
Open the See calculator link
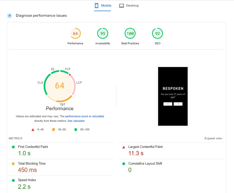tap(76, 121)
